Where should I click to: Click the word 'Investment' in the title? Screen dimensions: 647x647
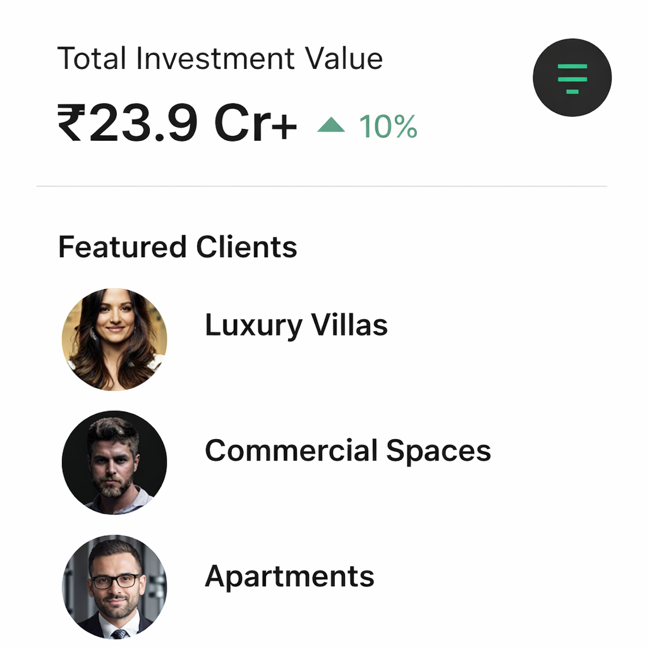click(215, 59)
